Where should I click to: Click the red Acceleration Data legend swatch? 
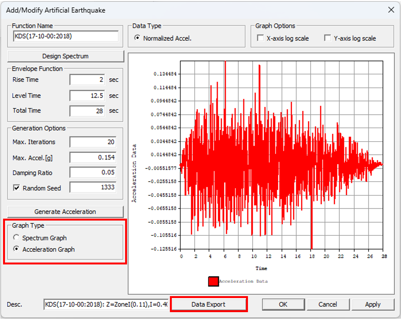pyautogui.click(x=213, y=281)
